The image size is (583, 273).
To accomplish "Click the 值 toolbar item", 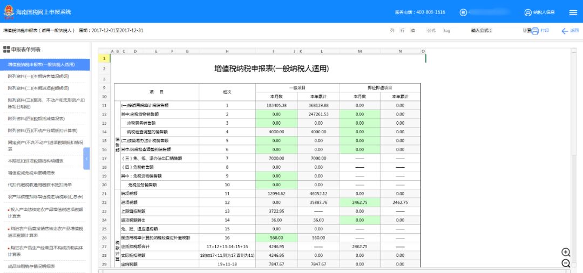I will [x=413, y=31].
